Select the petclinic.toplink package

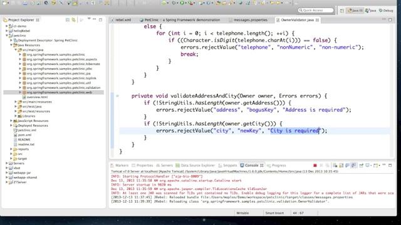pyautogui.click(x=61, y=78)
